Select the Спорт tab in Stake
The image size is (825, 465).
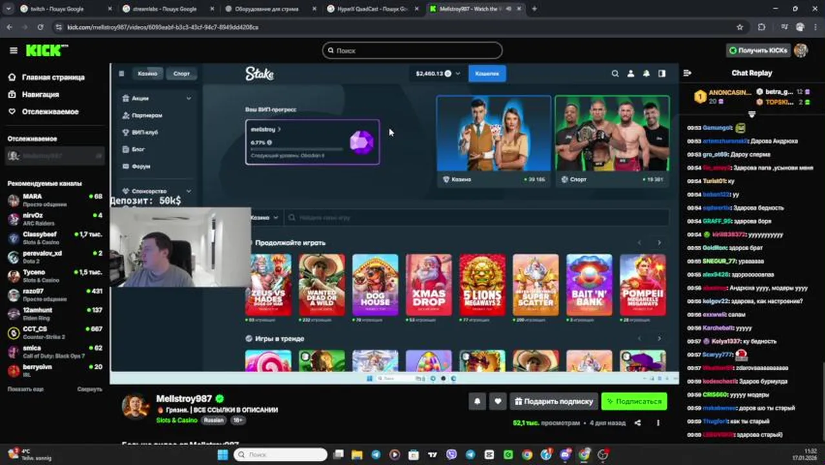182,74
